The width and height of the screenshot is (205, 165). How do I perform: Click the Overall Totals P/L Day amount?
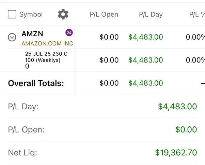click(145, 83)
